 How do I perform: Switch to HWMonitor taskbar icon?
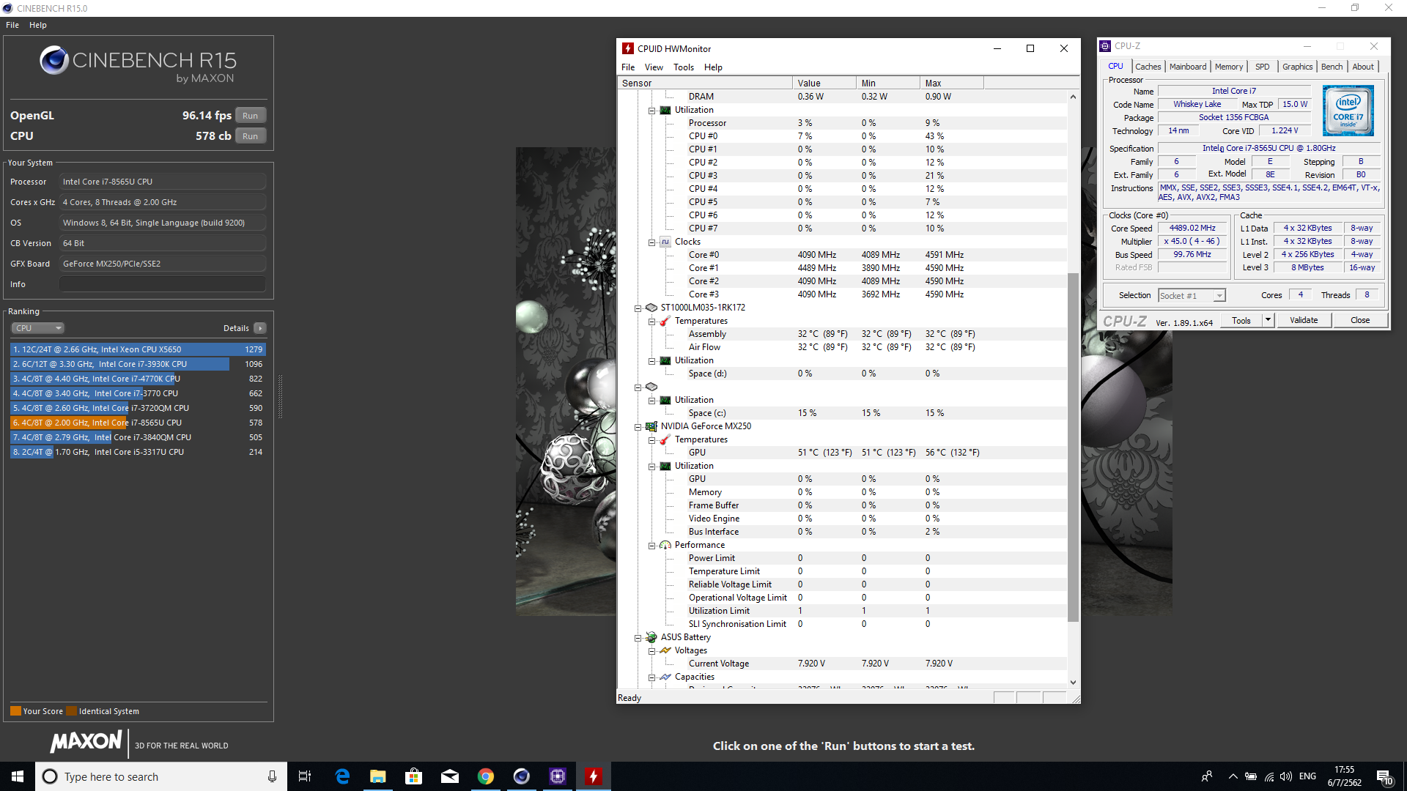593,776
